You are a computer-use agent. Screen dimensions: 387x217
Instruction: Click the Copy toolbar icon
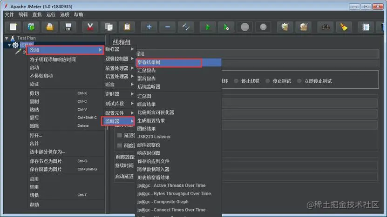109,27
